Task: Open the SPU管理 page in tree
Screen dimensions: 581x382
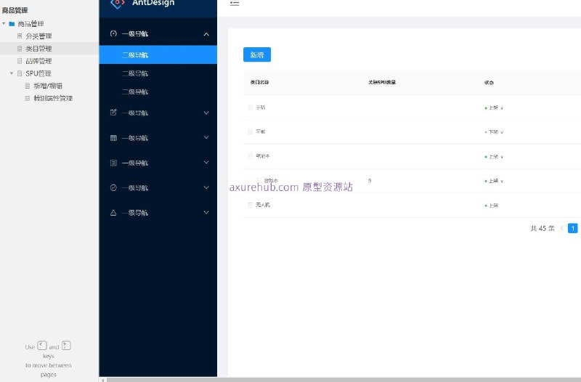Action: pyautogui.click(x=38, y=73)
